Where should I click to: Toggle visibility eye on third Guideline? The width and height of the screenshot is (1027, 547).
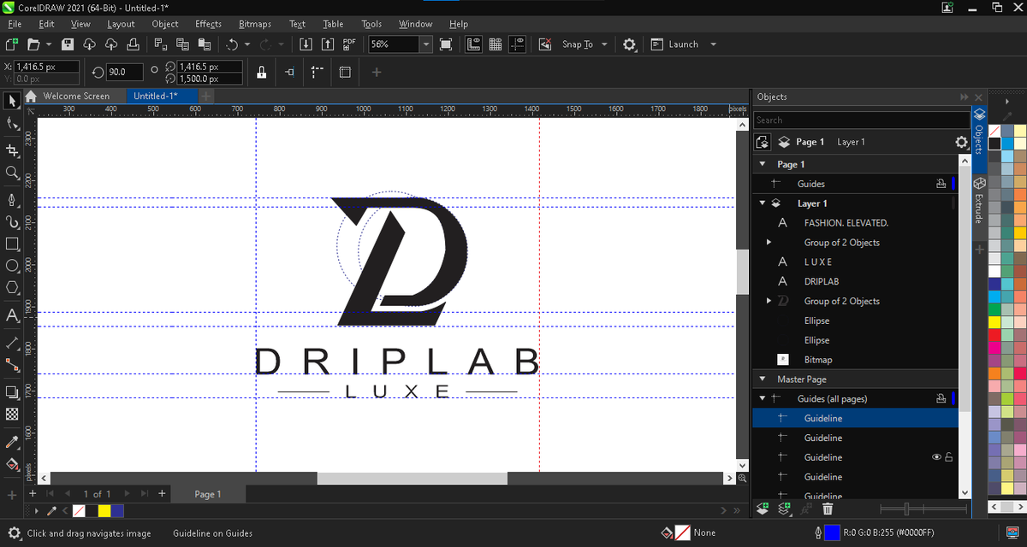coord(936,457)
